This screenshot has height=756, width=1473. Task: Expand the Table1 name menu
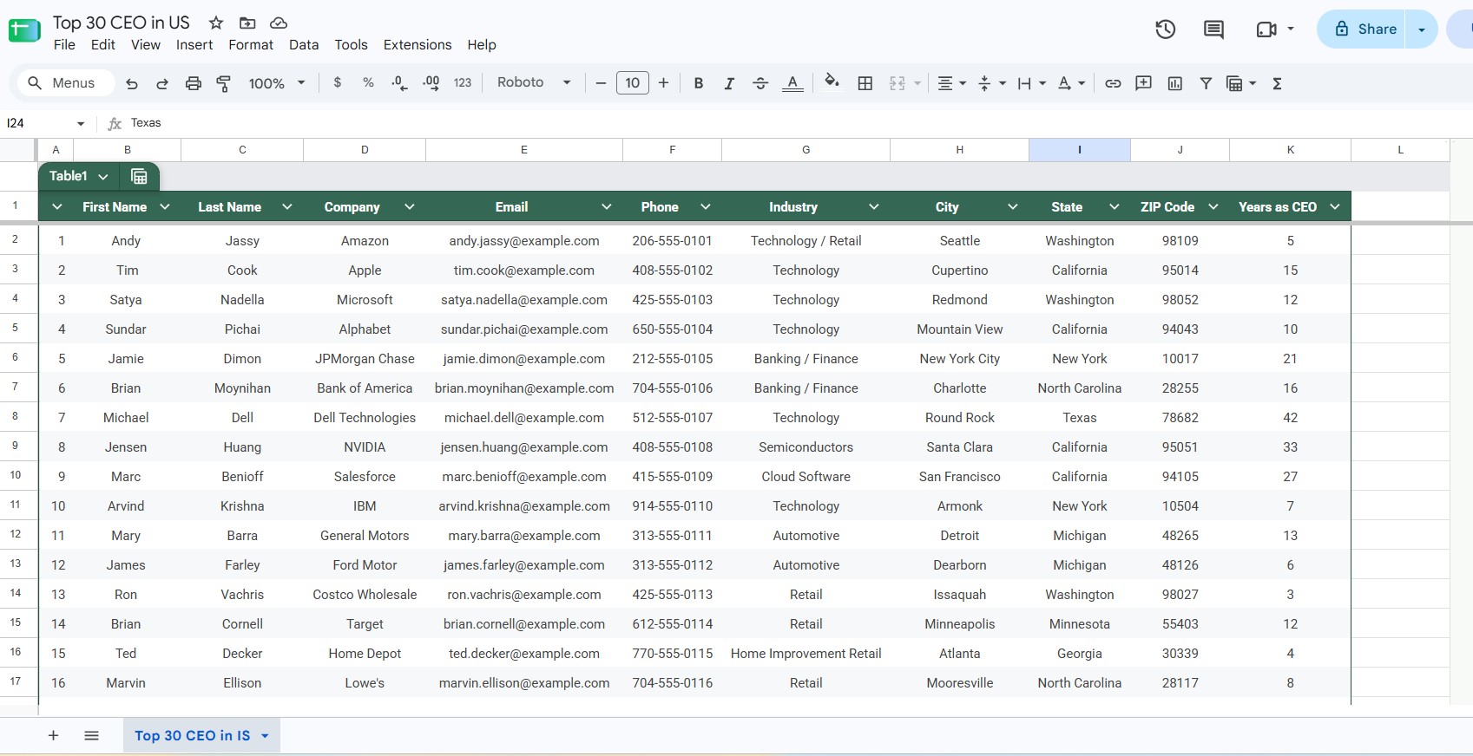(x=102, y=177)
